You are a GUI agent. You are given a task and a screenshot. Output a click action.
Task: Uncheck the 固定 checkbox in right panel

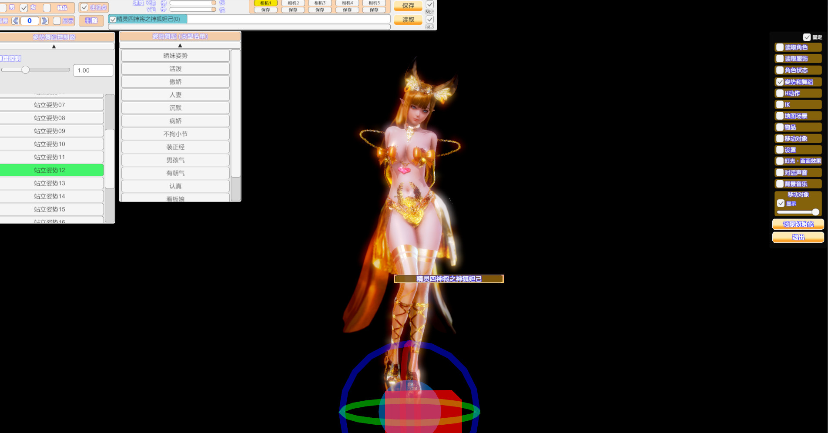click(x=807, y=37)
